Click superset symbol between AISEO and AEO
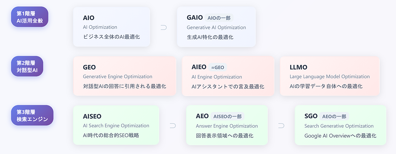The width and height of the screenshot is (396, 154). click(x=173, y=125)
